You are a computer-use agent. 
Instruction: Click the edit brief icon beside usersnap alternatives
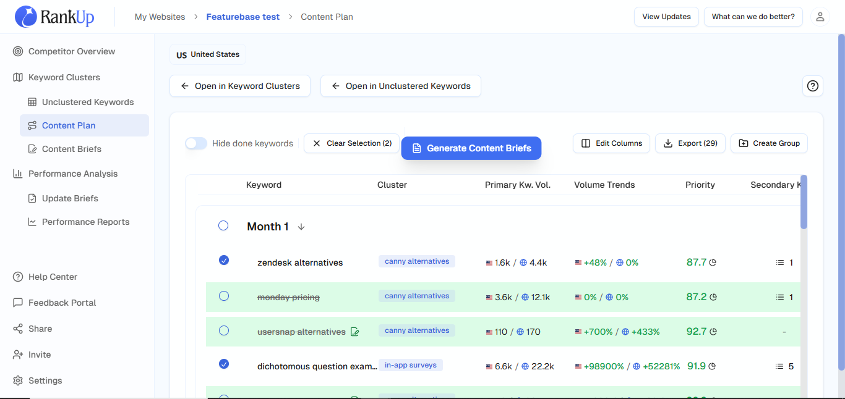point(354,332)
